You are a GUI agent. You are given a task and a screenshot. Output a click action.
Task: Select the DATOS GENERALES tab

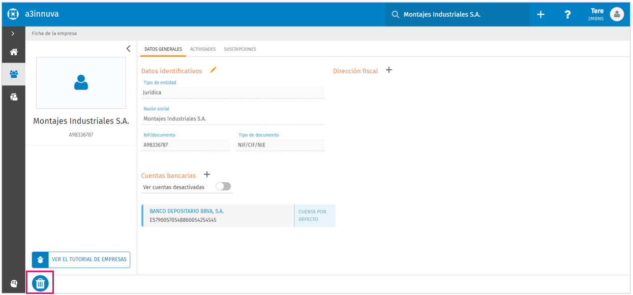(x=163, y=49)
